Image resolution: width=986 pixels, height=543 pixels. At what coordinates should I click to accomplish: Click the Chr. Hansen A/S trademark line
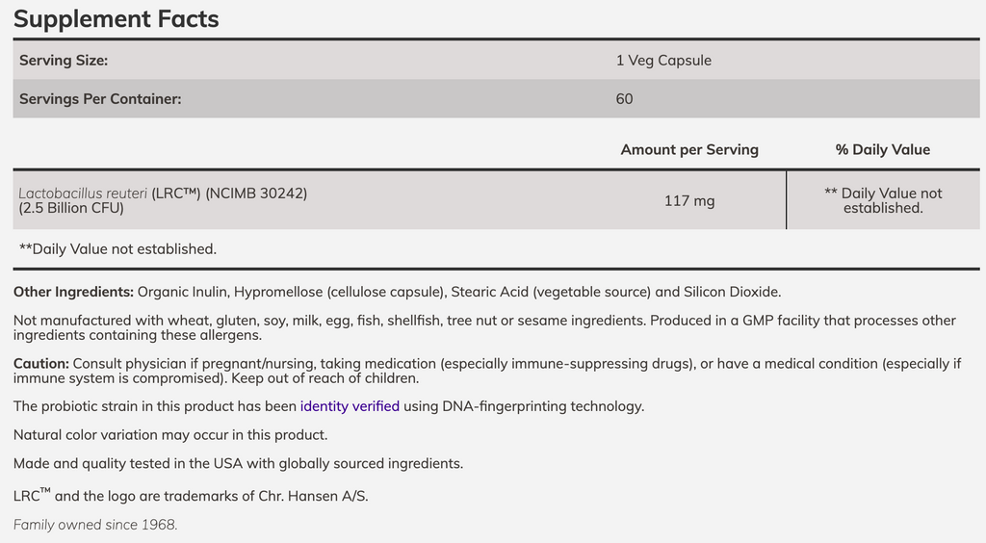191,497
